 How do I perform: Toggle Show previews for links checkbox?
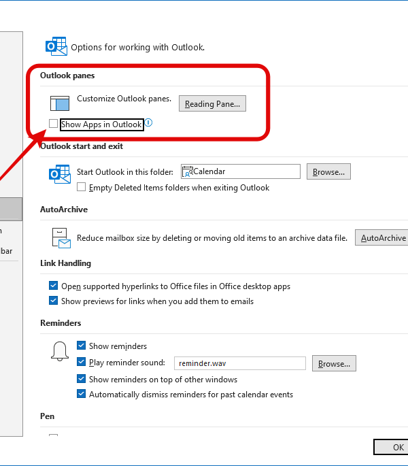click(53, 301)
